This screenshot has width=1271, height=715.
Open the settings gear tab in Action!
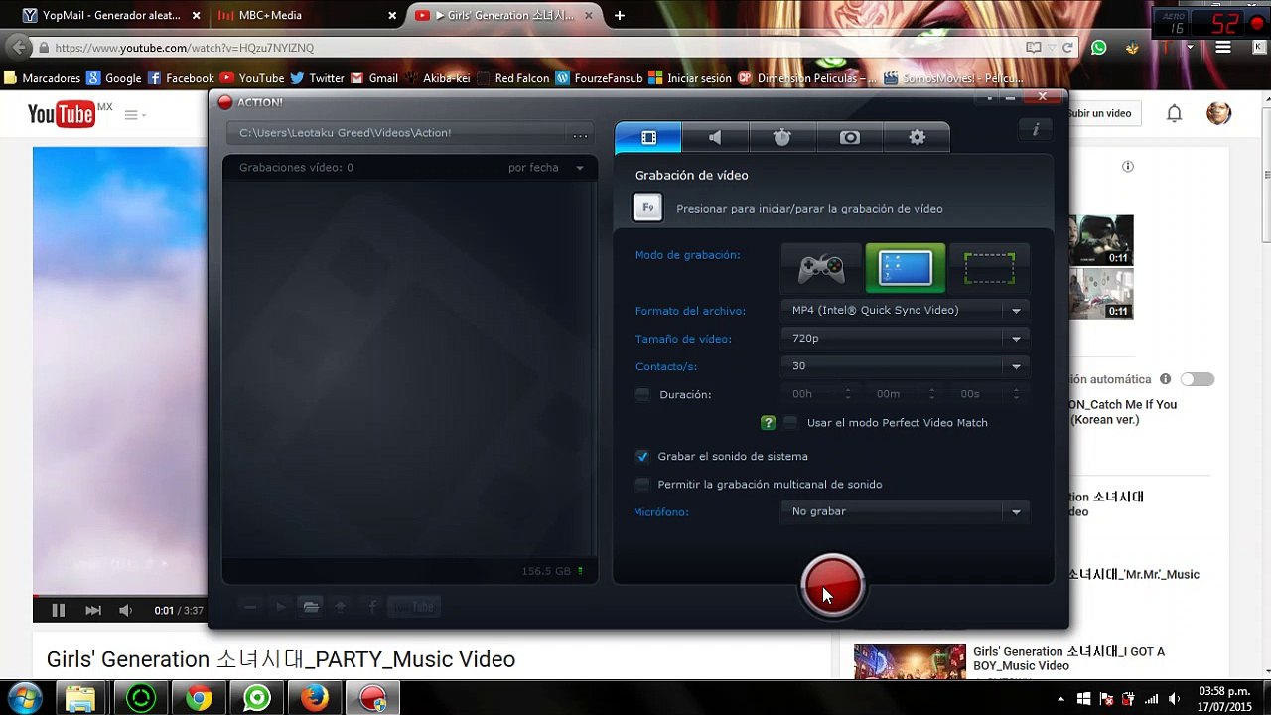tap(917, 138)
